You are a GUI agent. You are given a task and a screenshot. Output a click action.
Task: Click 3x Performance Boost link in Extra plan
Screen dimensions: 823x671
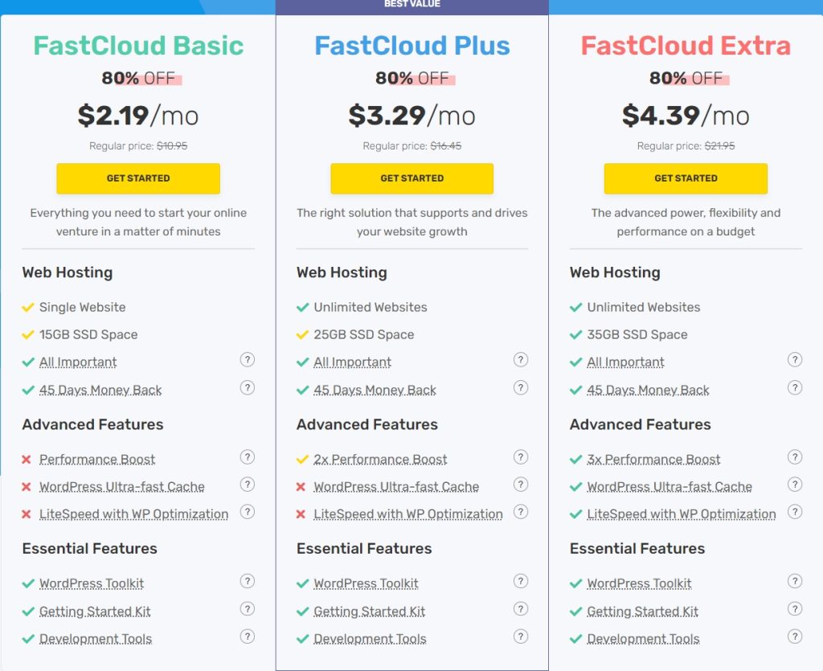653,460
